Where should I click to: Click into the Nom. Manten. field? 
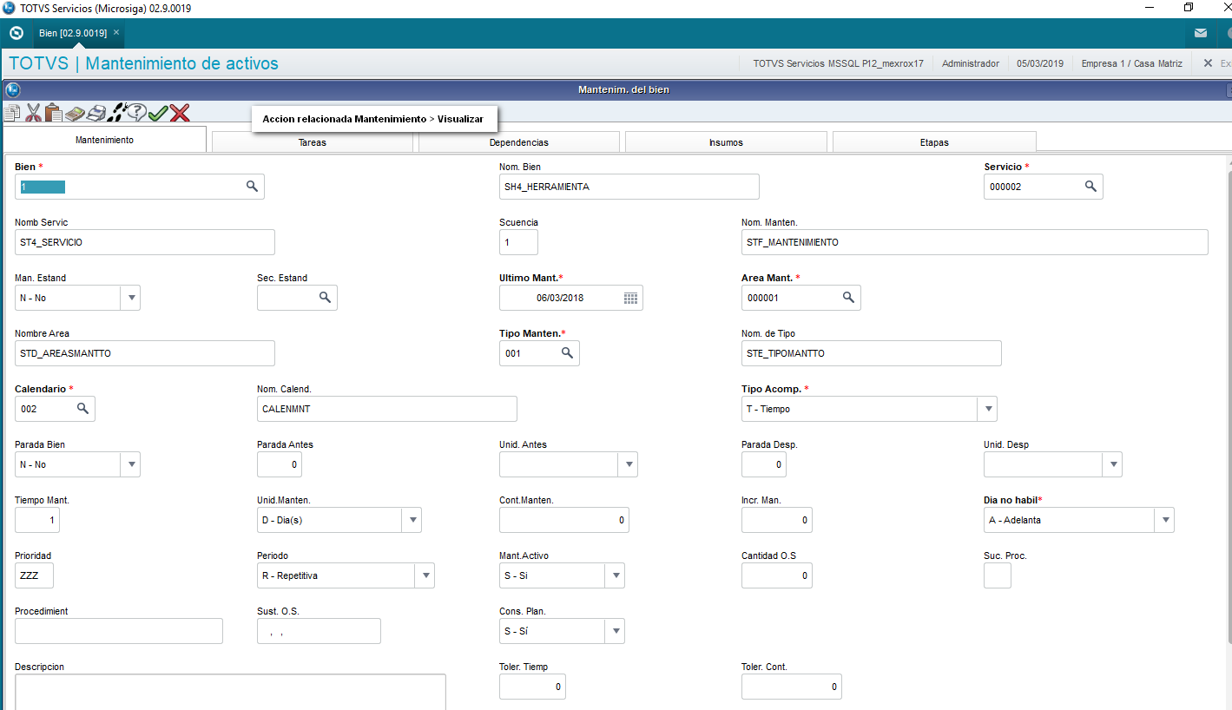(x=975, y=242)
